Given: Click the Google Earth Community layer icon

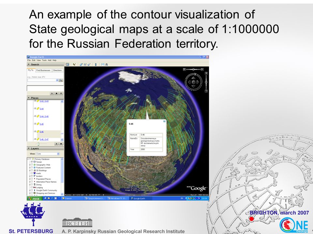Looking at the screenshot, I should 35,190.
